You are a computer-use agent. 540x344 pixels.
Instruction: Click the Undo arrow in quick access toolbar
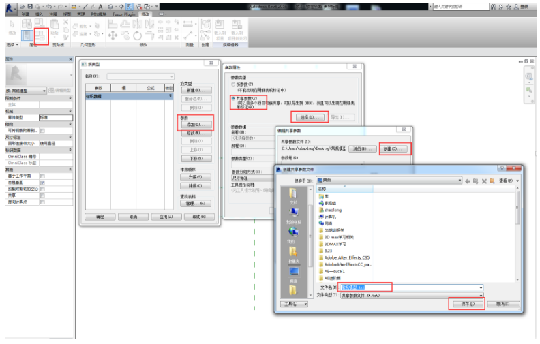click(49, 7)
